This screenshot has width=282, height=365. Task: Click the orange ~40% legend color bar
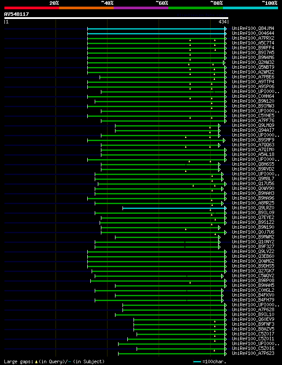click(86, 8)
